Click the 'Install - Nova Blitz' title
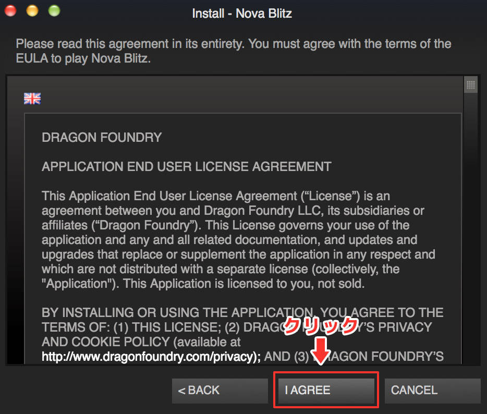487x414 pixels. [x=242, y=14]
